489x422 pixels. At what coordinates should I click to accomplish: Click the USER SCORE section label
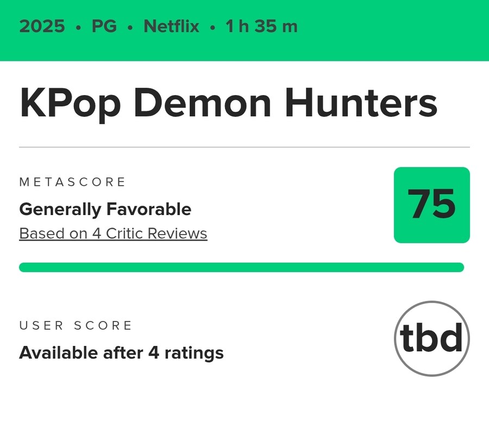[x=76, y=326]
